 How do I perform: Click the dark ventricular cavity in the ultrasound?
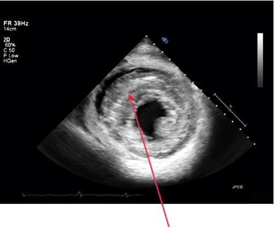(x=151, y=118)
